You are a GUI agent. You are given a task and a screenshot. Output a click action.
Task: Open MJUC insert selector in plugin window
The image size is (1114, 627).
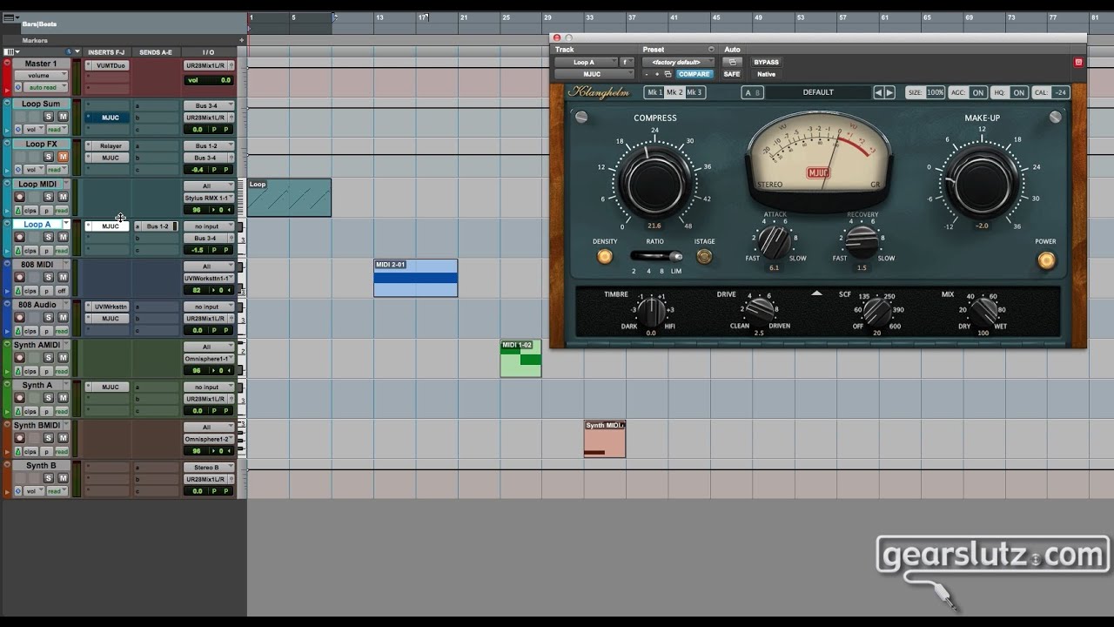pyautogui.click(x=594, y=74)
